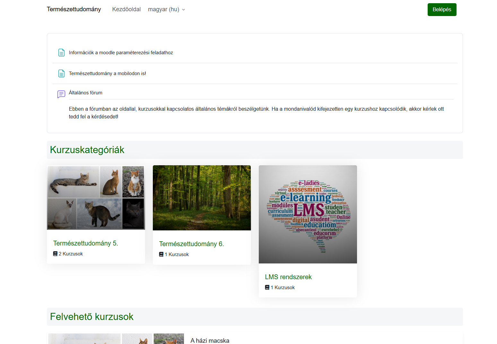Click the page icon beside Információk a moodle
Viewport: 497px width, 344px height.
tap(61, 53)
